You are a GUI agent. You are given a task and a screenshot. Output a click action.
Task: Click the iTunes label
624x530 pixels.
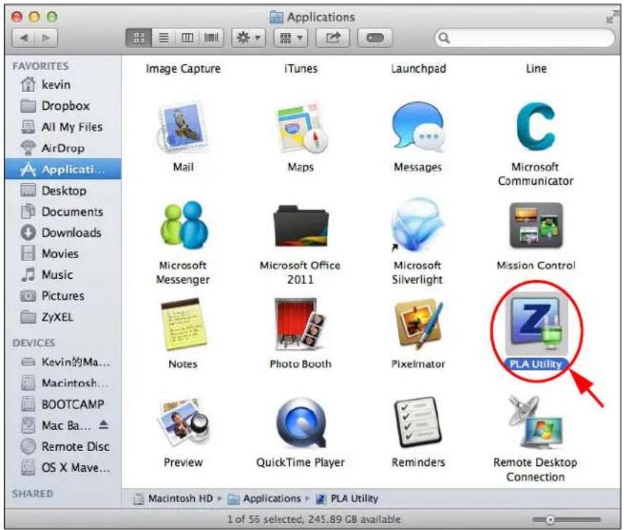300,68
